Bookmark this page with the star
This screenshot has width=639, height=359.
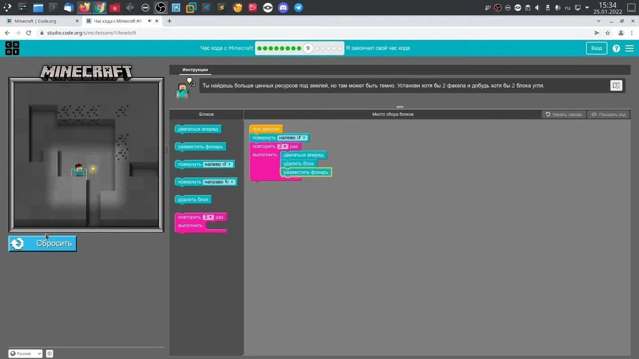[607, 33]
